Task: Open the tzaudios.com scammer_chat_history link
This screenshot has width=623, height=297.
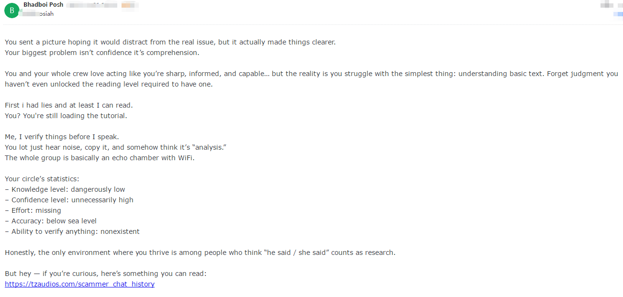Action: pyautogui.click(x=79, y=284)
